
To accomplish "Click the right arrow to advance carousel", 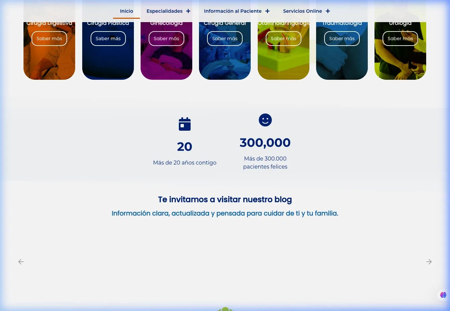I will (429, 262).
